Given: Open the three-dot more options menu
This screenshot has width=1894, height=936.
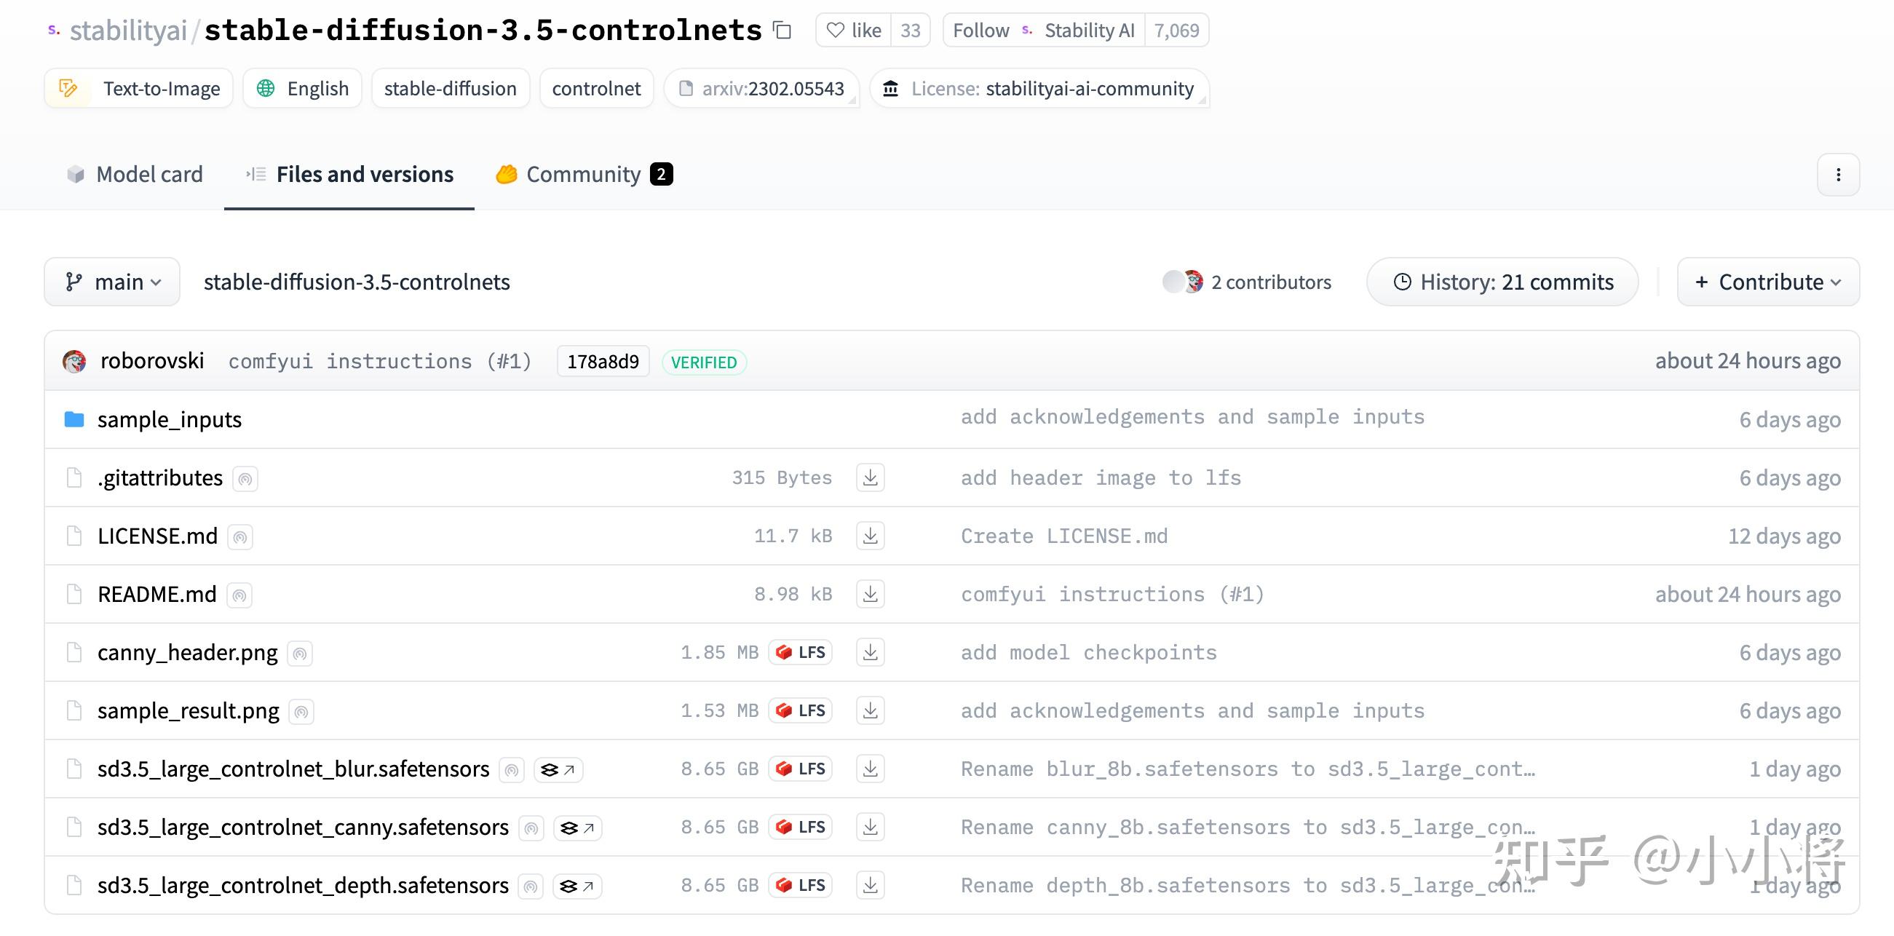Looking at the screenshot, I should tap(1837, 175).
